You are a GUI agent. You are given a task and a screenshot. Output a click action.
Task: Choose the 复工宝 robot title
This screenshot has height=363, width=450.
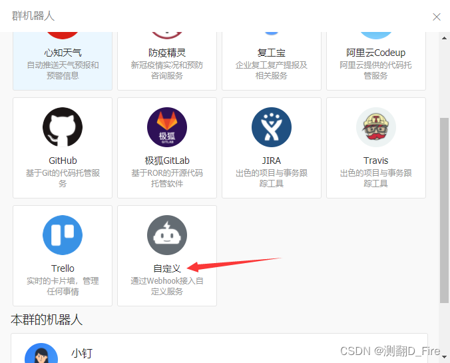click(x=272, y=53)
